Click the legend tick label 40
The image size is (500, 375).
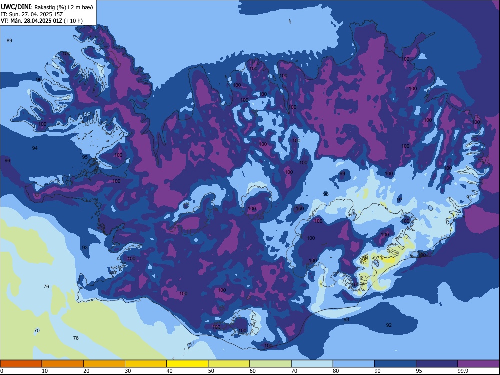tap(169, 371)
